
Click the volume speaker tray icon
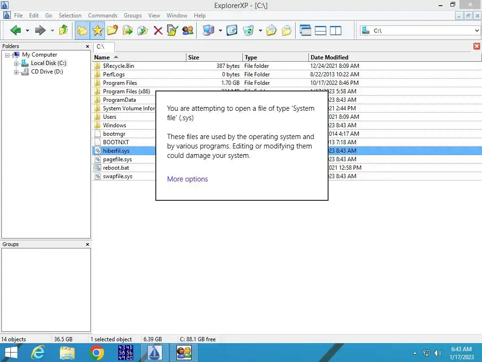[x=437, y=353]
